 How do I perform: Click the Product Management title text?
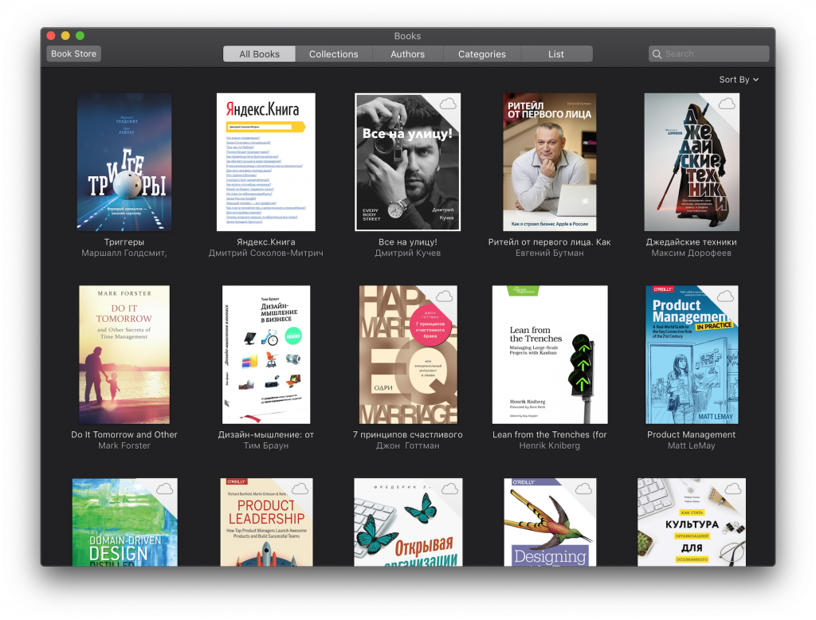692,434
